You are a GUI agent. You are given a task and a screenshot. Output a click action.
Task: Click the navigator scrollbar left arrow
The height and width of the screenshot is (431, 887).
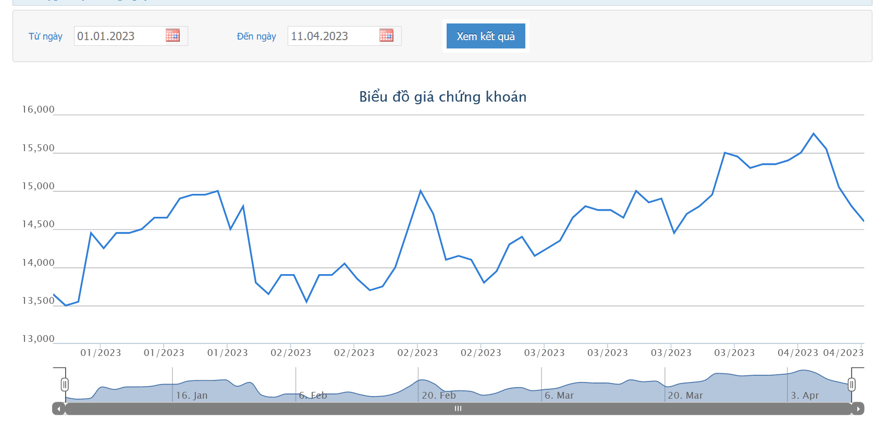point(58,409)
